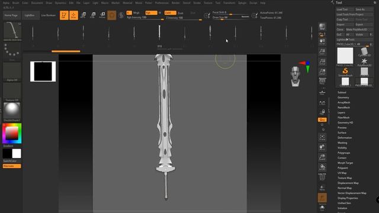This screenshot has height=213, width=379.
Task: Pick a hue in the color picker
Action: point(12,133)
